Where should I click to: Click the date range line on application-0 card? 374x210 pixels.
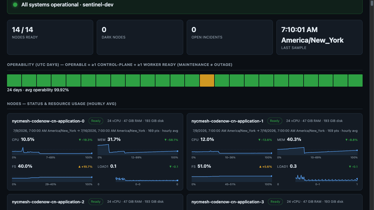point(96,131)
